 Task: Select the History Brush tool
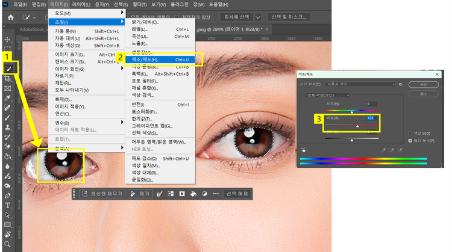[7, 137]
